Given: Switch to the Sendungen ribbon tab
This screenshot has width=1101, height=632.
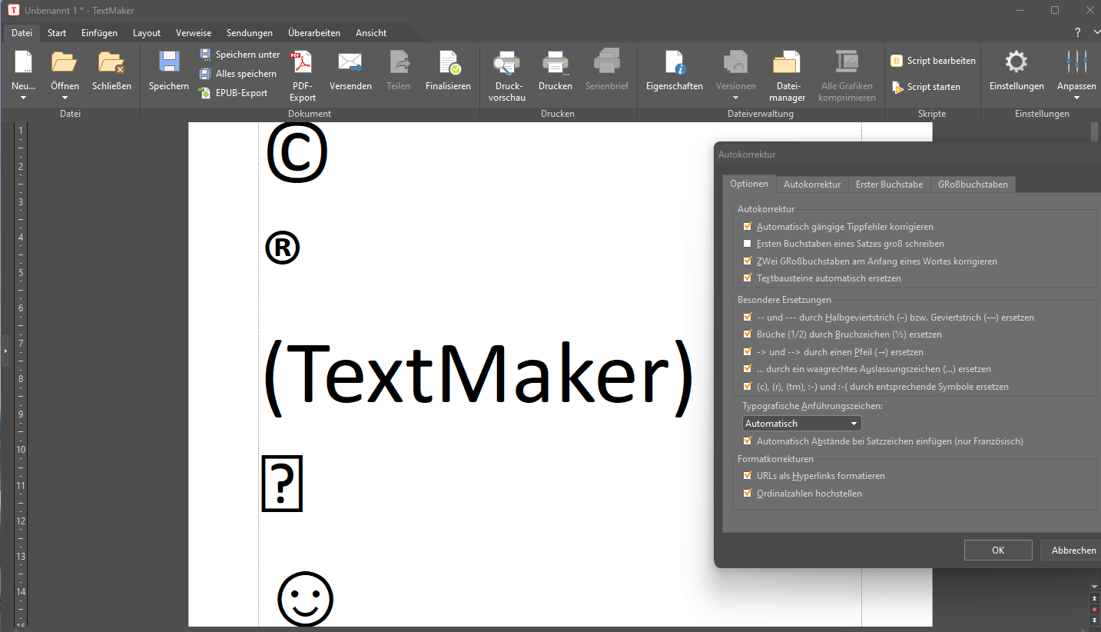Looking at the screenshot, I should pyautogui.click(x=250, y=33).
